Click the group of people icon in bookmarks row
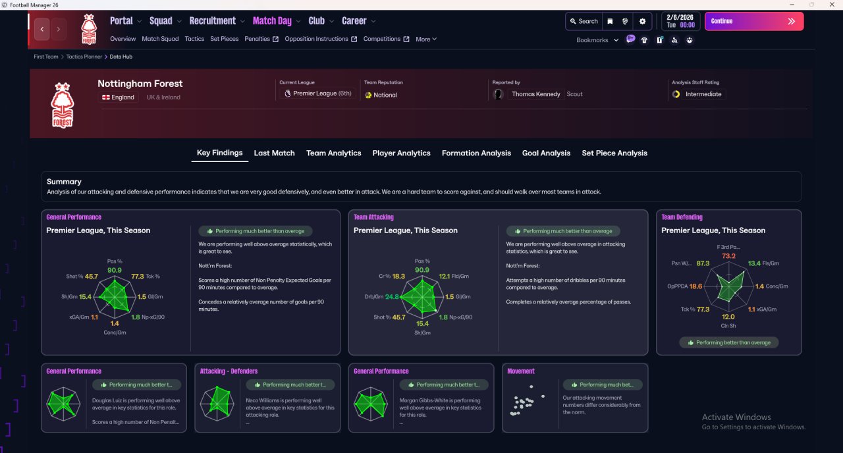The image size is (843, 453). 689,40
